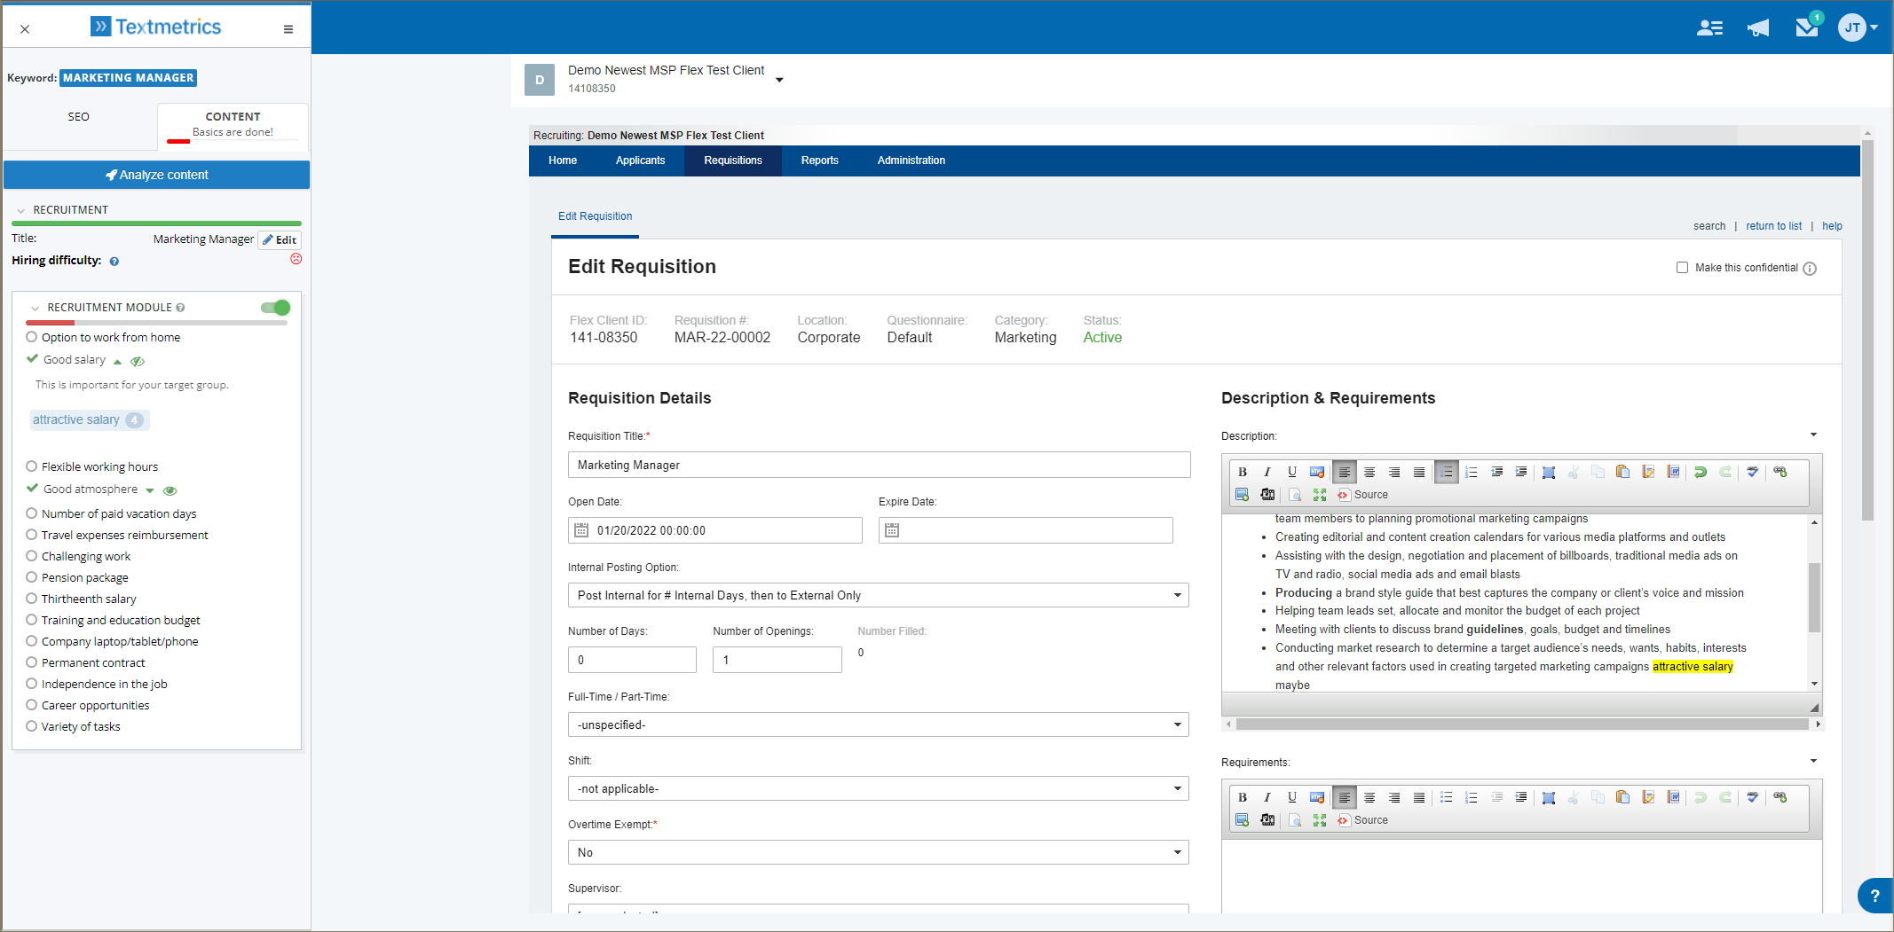Maximize the Description editor

tap(1320, 495)
